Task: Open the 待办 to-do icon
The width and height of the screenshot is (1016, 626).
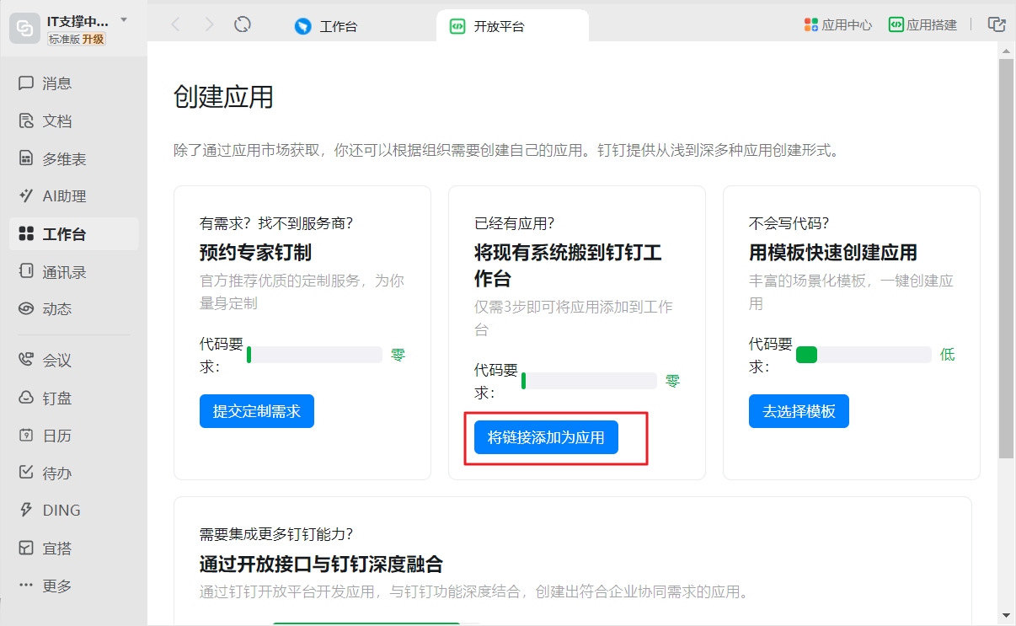Action: [x=26, y=473]
